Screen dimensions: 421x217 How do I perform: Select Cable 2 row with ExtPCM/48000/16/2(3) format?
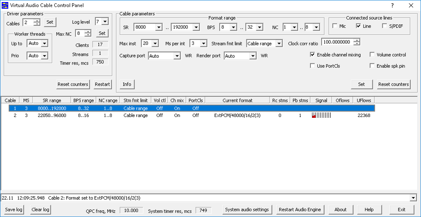click(192, 115)
